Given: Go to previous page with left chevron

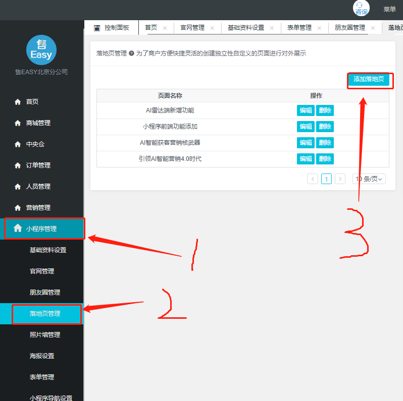Looking at the screenshot, I should 313,179.
